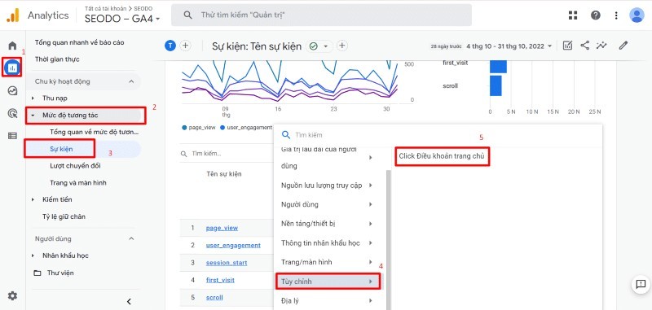
Task: Choose Trang/màn hình menu entry
Action: point(328,262)
